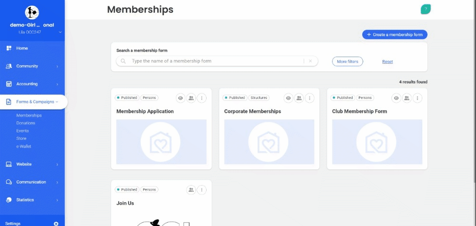Open three-dot menu on Corporate Memberships card
The width and height of the screenshot is (476, 226).
click(x=310, y=98)
